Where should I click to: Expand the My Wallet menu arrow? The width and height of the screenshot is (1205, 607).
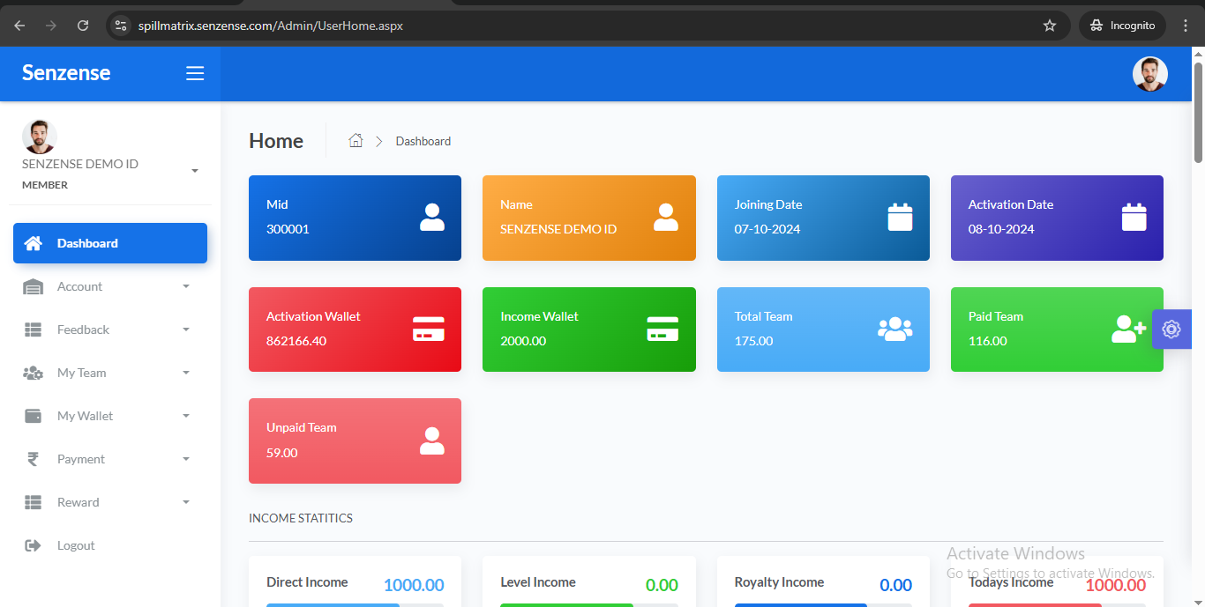click(186, 416)
